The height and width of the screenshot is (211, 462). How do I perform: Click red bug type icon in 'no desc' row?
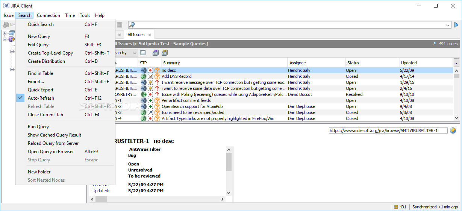150,70
